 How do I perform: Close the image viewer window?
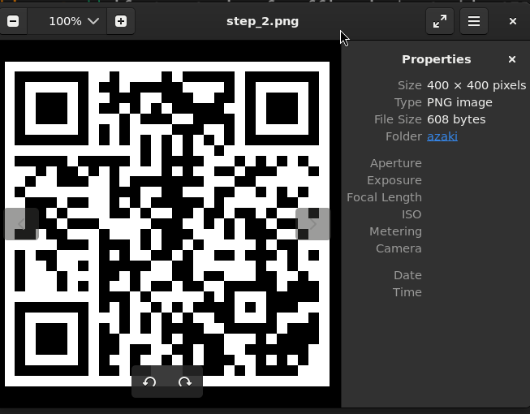[x=512, y=21]
